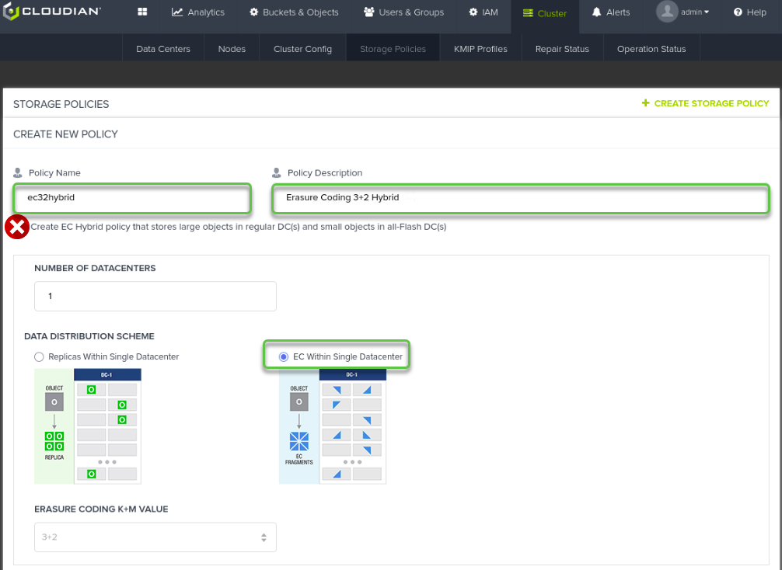The width and height of the screenshot is (782, 570).
Task: Open the Repair Status tab
Action: click(562, 49)
